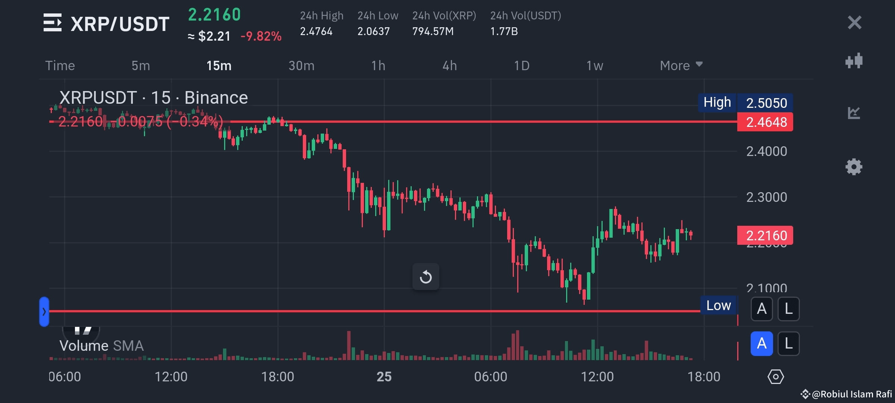The width and height of the screenshot is (895, 403).
Task: Click the 24h High value 2.4764
Action: pyautogui.click(x=316, y=31)
